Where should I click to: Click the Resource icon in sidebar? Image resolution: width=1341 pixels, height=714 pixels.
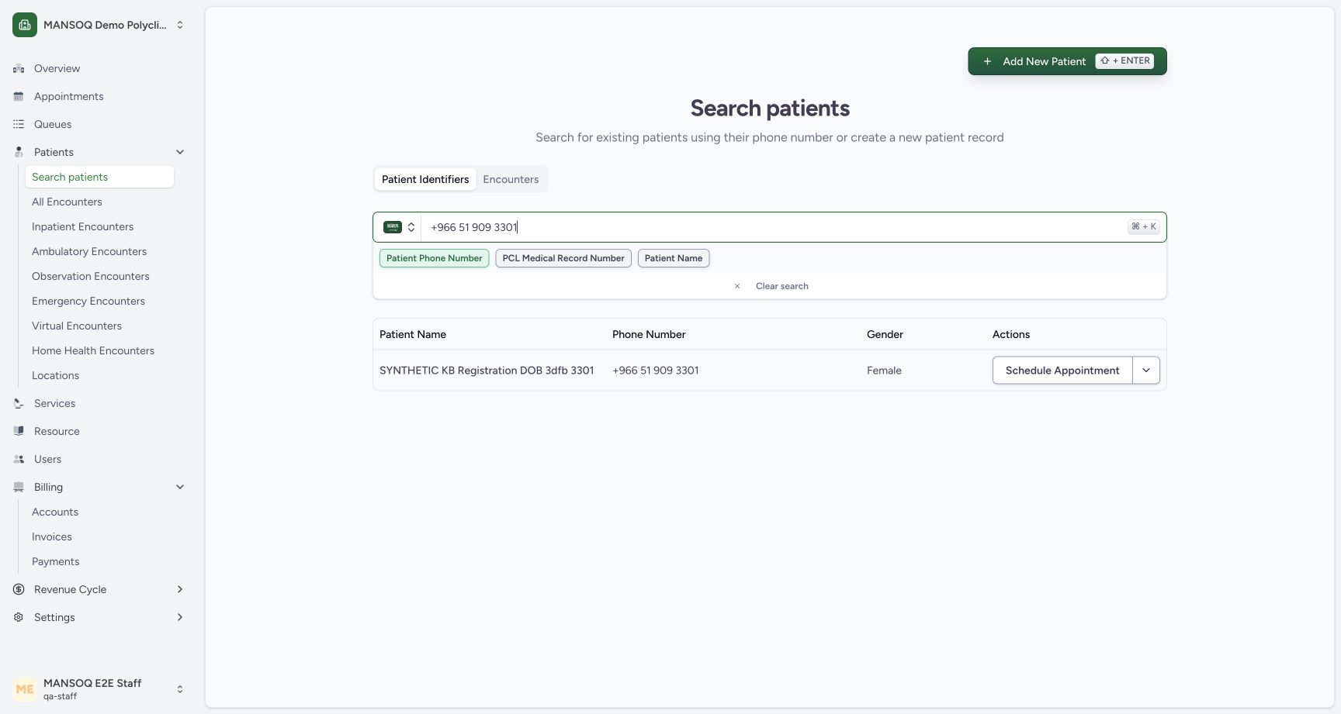19,431
